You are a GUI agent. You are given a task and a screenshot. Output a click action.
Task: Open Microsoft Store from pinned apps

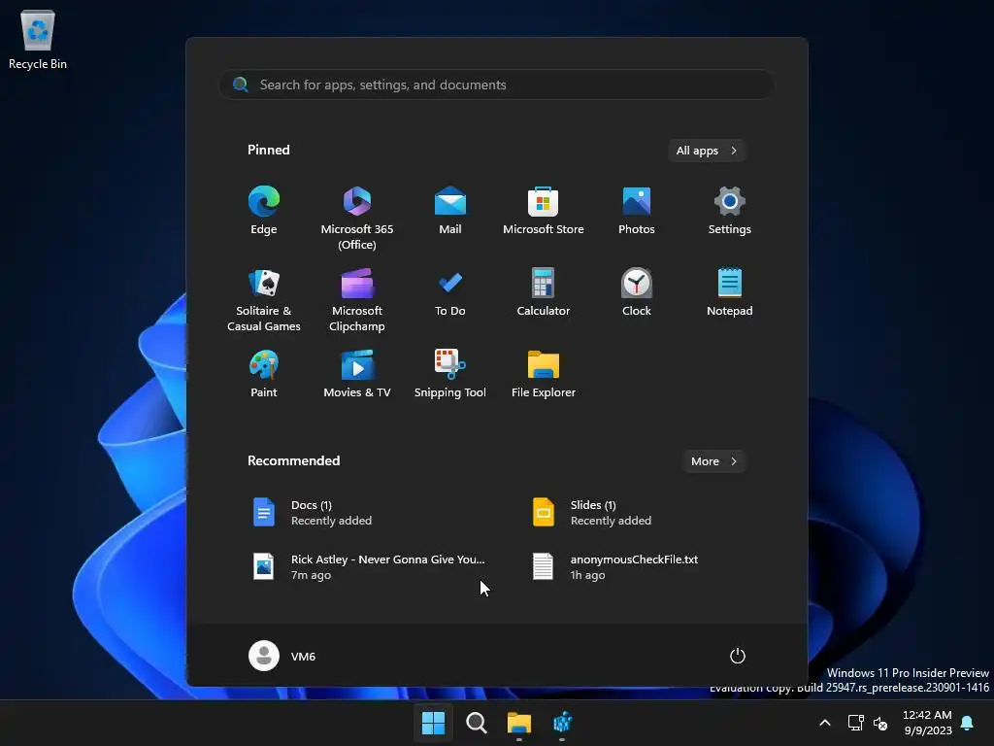pos(544,211)
